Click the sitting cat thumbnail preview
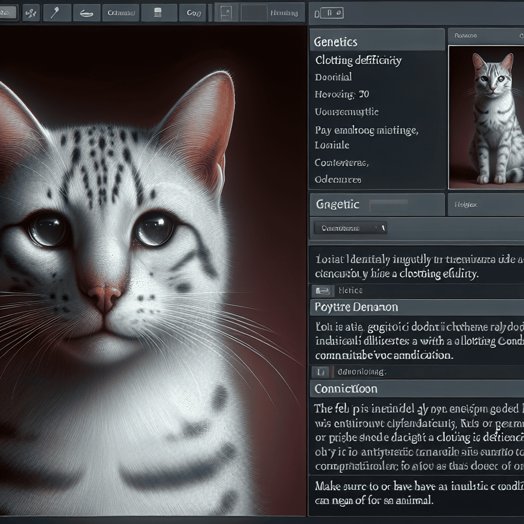The image size is (524, 524). tap(486, 117)
